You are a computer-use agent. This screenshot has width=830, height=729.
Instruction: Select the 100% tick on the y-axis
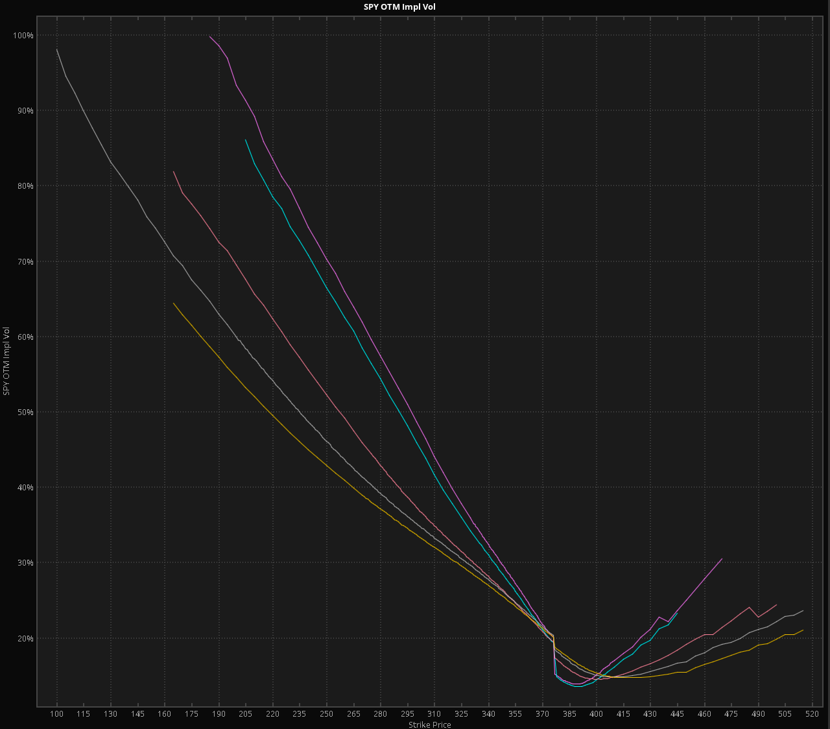[x=23, y=35]
